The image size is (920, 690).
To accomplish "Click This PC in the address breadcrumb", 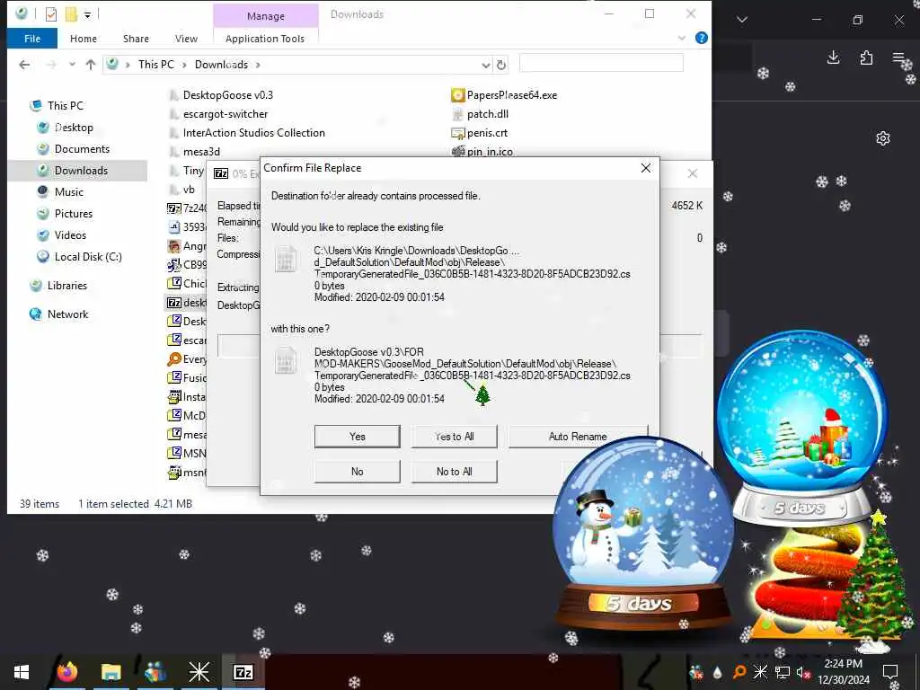I will [x=156, y=65].
